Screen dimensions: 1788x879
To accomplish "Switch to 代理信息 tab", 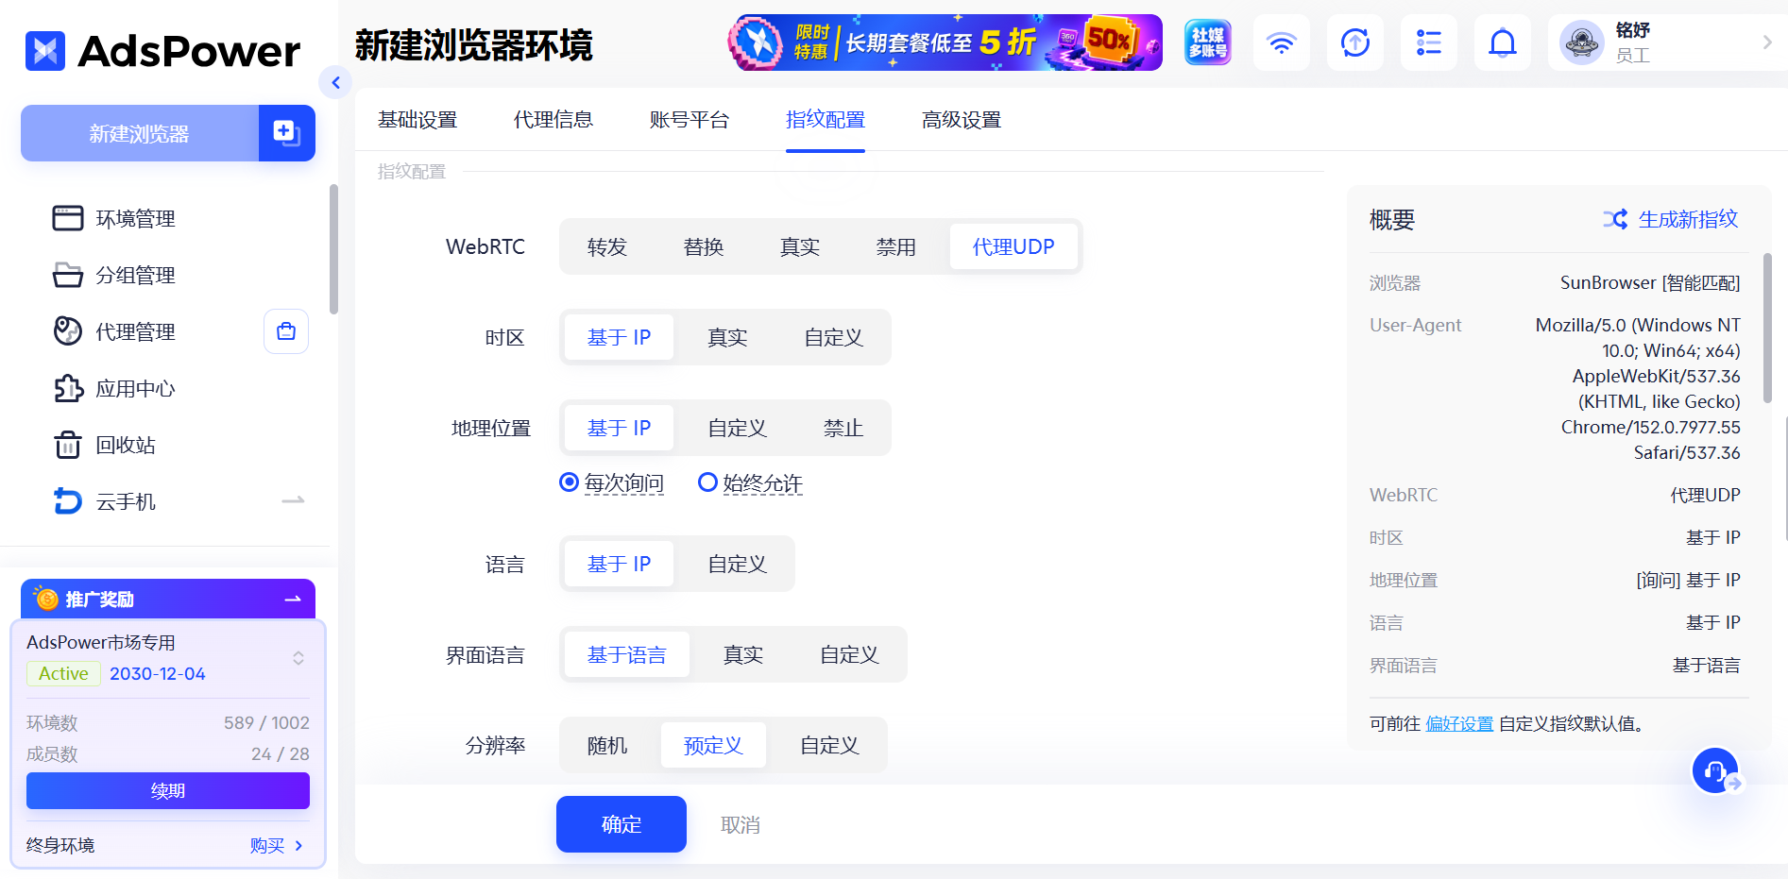I will 553,120.
